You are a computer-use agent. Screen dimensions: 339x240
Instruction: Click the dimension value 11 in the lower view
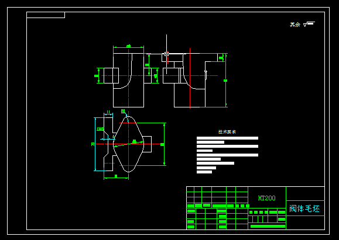pyautogui.click(x=108, y=112)
